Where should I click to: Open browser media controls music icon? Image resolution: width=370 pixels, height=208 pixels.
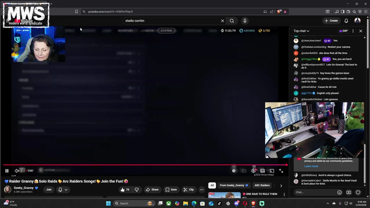click(x=337, y=12)
